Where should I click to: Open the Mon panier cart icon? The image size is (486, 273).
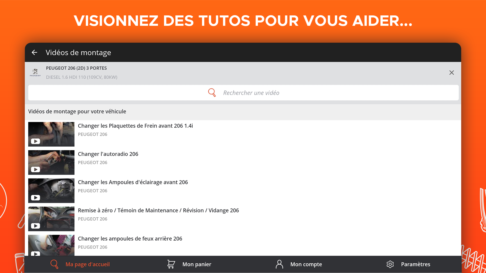tap(171, 264)
